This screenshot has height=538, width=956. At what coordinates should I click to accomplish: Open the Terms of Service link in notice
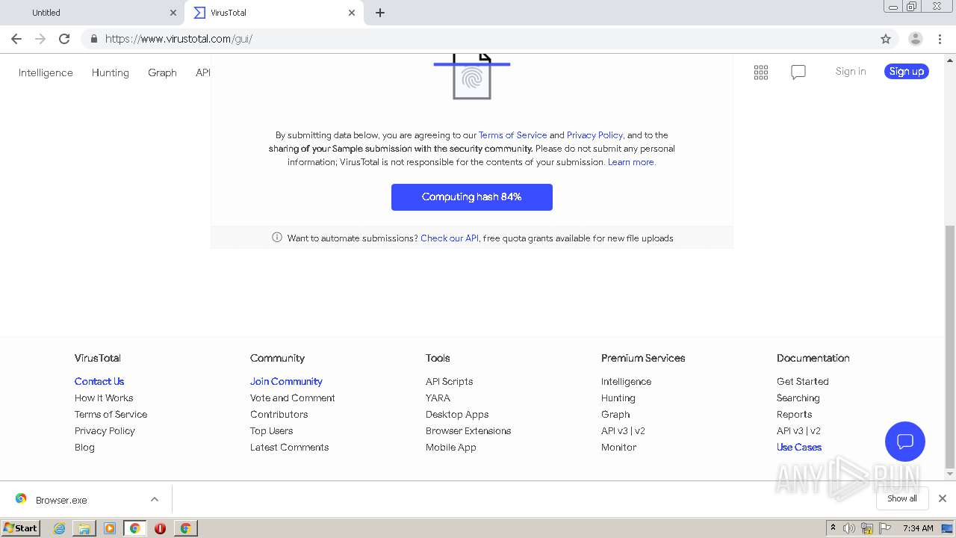[x=512, y=135]
